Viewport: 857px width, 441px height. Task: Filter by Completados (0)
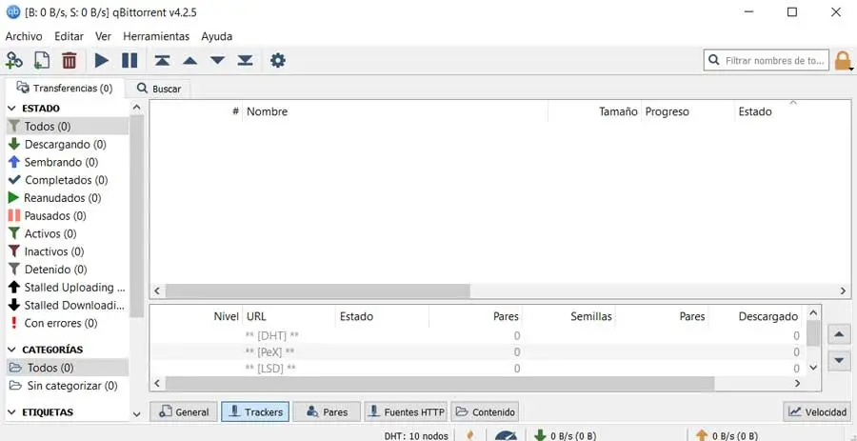click(68, 180)
